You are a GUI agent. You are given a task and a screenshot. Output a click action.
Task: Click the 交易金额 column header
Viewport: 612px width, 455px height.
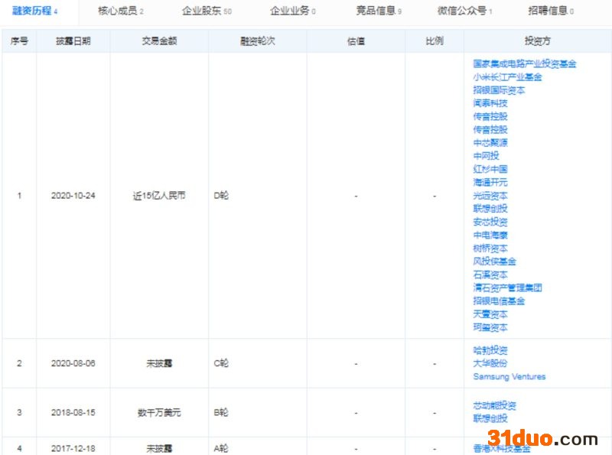click(159, 41)
